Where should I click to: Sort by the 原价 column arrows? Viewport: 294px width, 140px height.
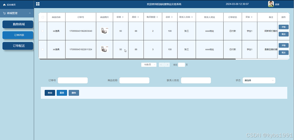138,17
